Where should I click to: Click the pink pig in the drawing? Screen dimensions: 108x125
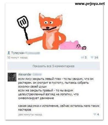click(x=73, y=45)
